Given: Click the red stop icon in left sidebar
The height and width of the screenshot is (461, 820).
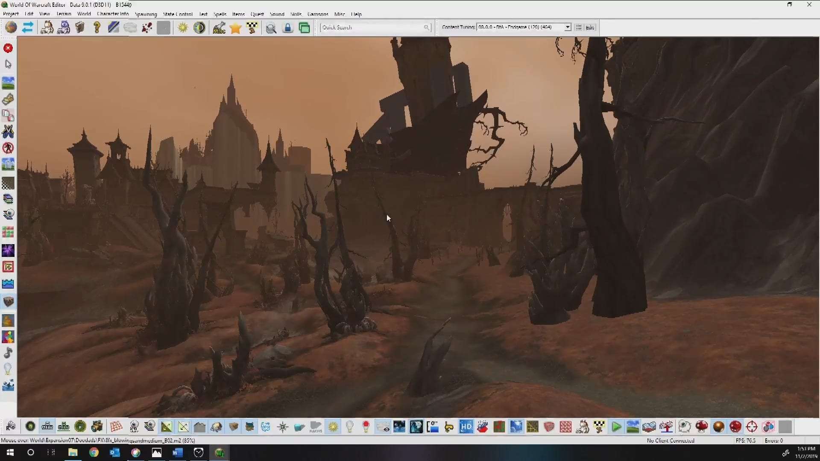Looking at the screenshot, I should (8, 48).
